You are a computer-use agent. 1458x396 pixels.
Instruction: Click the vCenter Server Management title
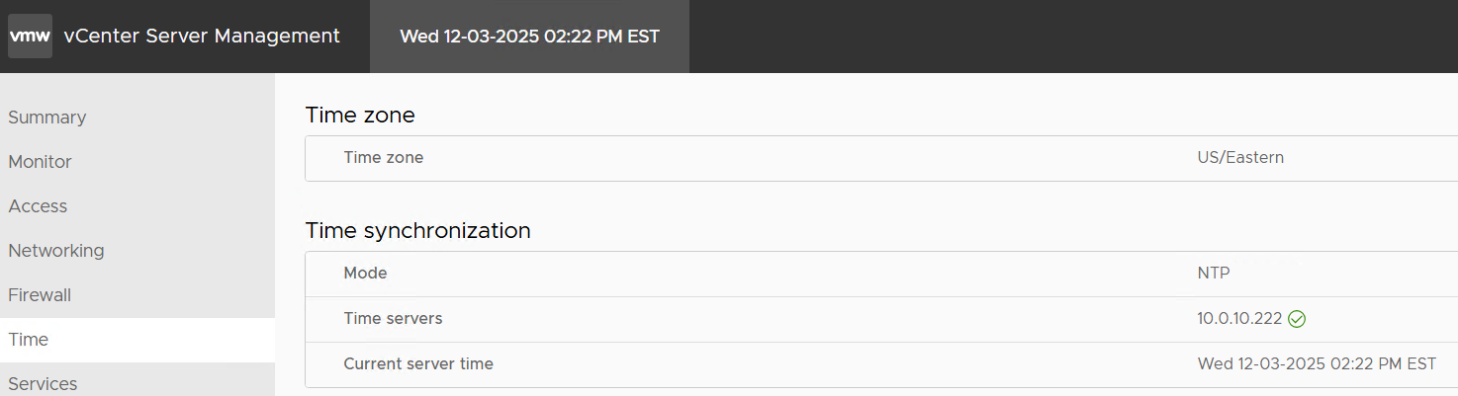click(202, 37)
